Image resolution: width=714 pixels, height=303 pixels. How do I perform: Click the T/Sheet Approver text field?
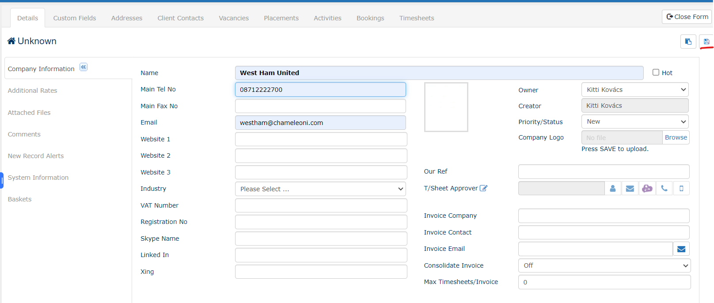(x=561, y=189)
